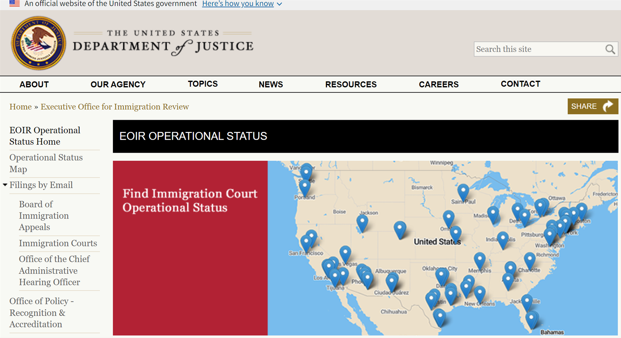This screenshot has width=621, height=338.
Task: Open the OUR AGENCY menu
Action: click(118, 84)
